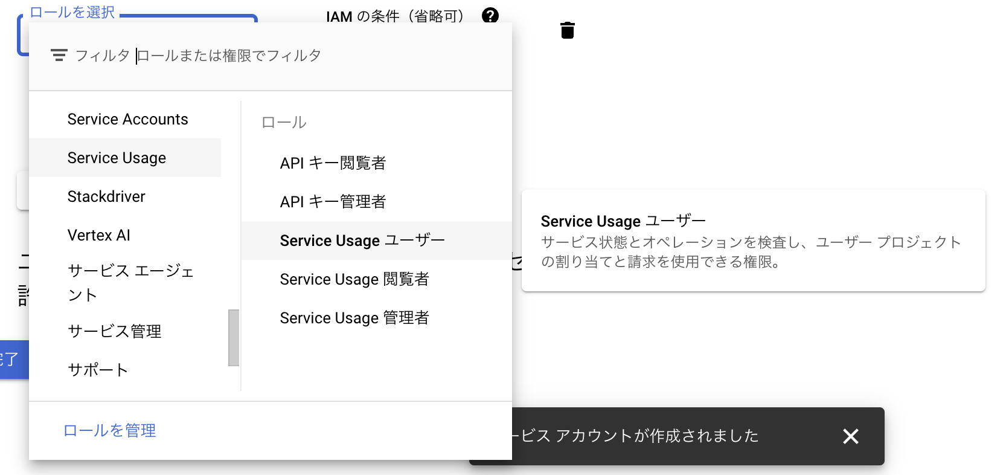Select Service Usage category
This screenshot has height=475, width=1006.
(x=117, y=158)
